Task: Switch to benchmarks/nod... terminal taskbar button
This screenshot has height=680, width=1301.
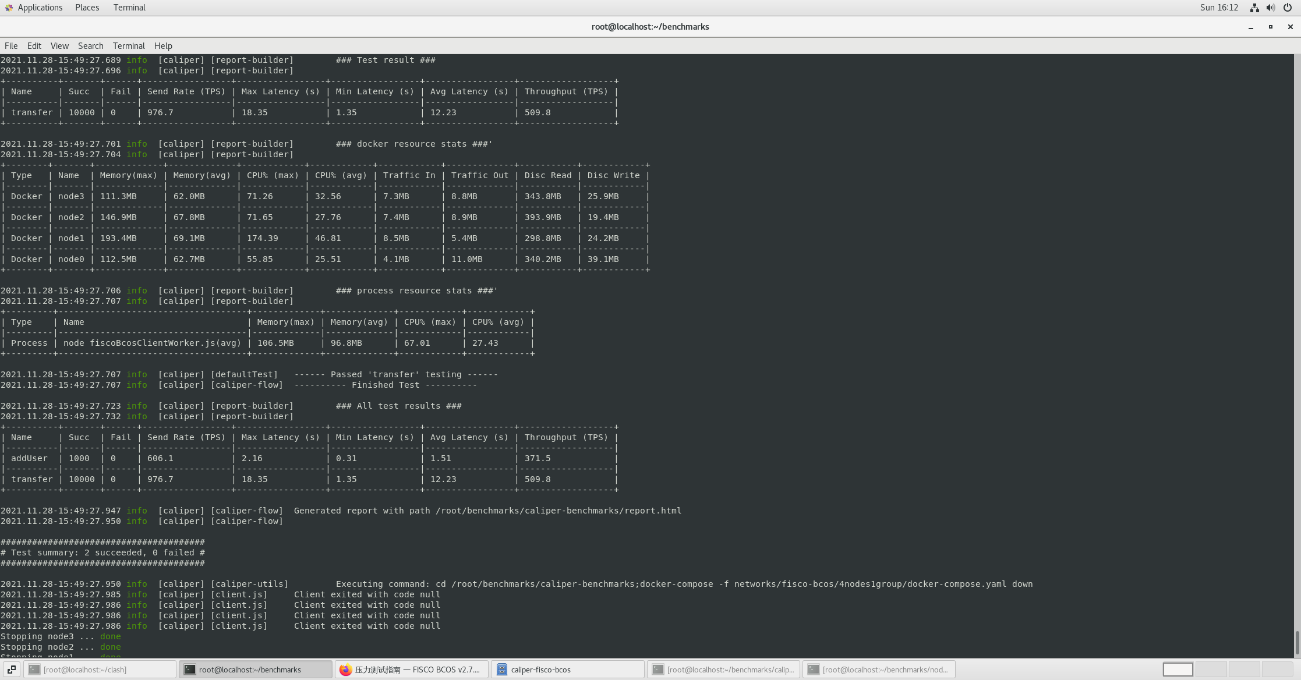Action: tap(878, 670)
